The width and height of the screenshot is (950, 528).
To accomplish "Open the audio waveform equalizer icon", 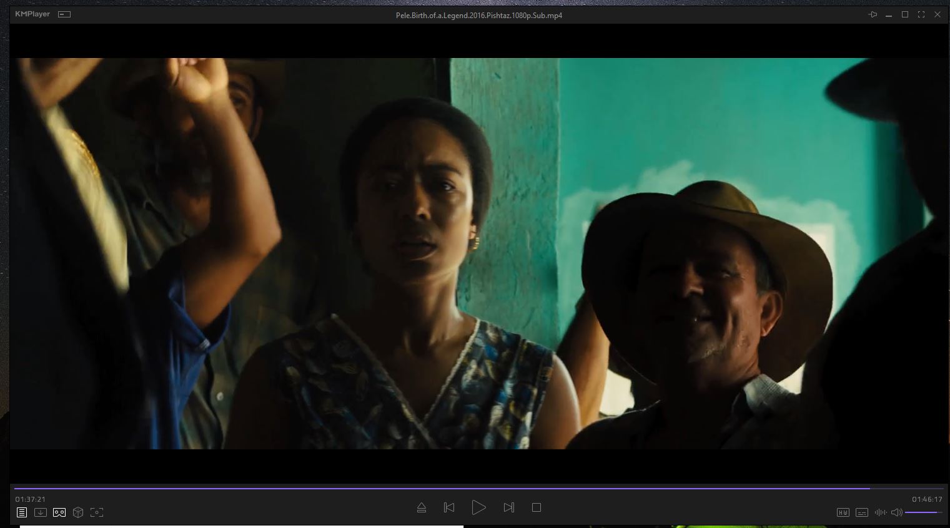I will coord(881,512).
